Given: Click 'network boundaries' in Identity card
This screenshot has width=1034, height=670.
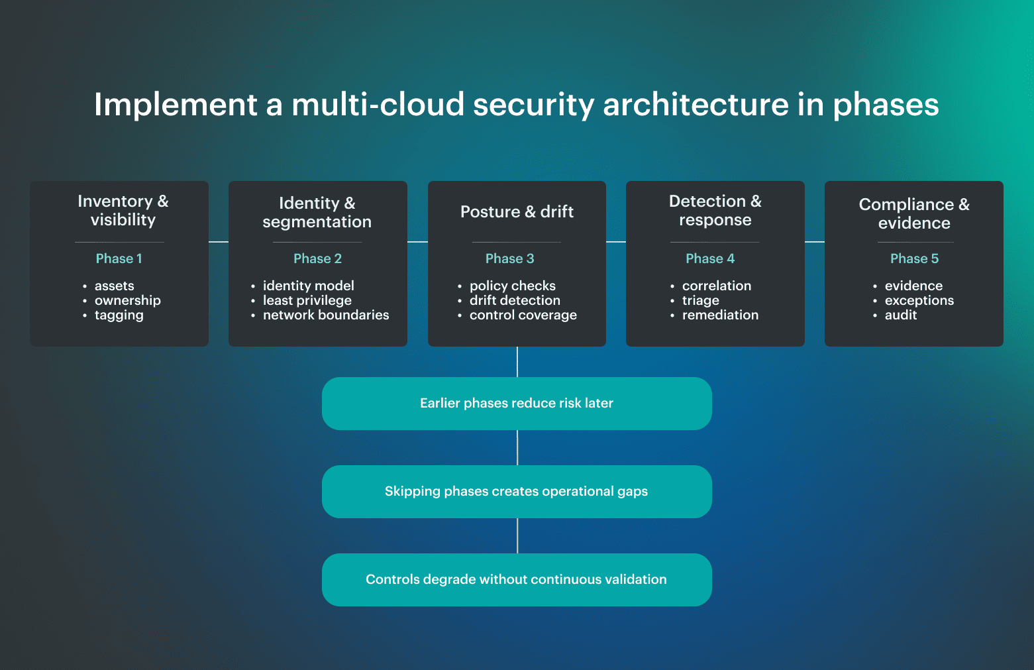Looking at the screenshot, I should click(325, 315).
